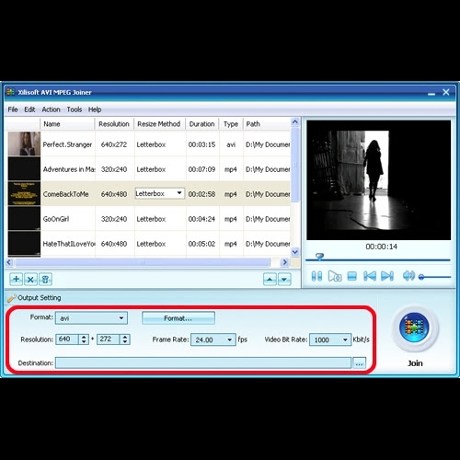Pause the video preview
This screenshot has width=460, height=460.
point(316,276)
